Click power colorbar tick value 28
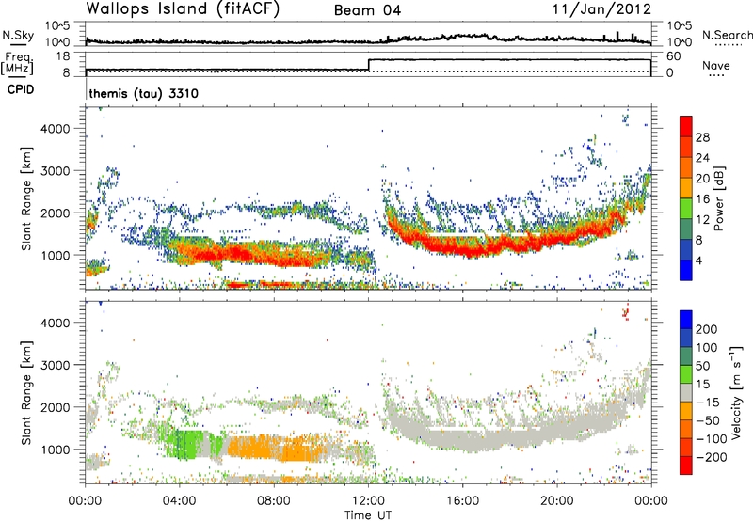Image resolution: width=753 pixels, height=521 pixels. pyautogui.click(x=702, y=137)
